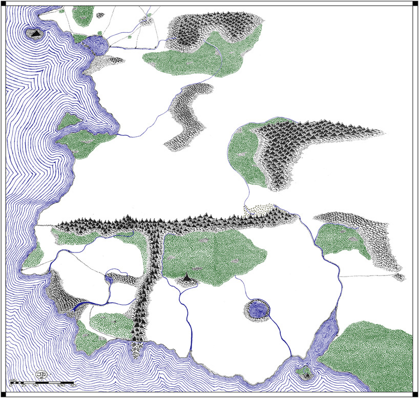Click the crossroads settlement at the top of the map
This screenshot has width=419, height=398.
144,20
